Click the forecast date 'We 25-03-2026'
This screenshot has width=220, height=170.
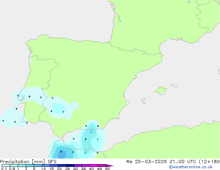146,162
